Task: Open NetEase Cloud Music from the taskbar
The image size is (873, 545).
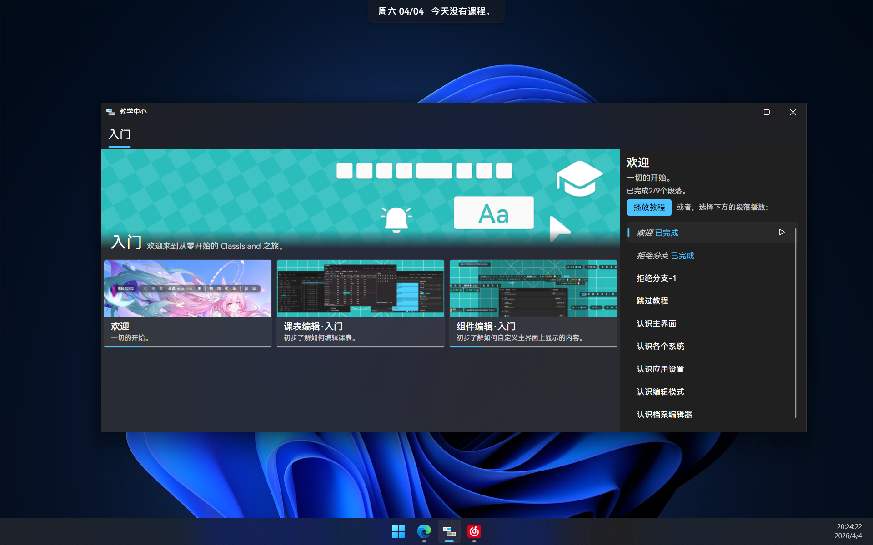Action: pyautogui.click(x=474, y=531)
